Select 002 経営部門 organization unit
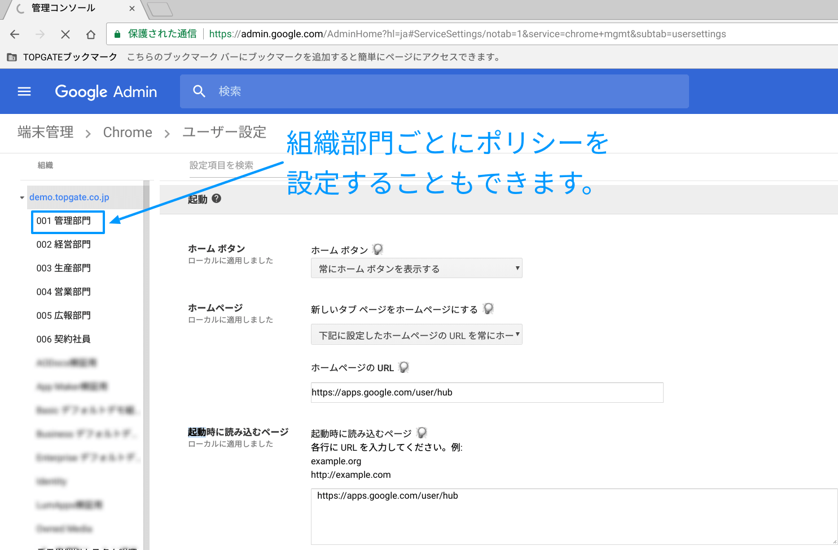Image resolution: width=838 pixels, height=550 pixels. click(64, 244)
